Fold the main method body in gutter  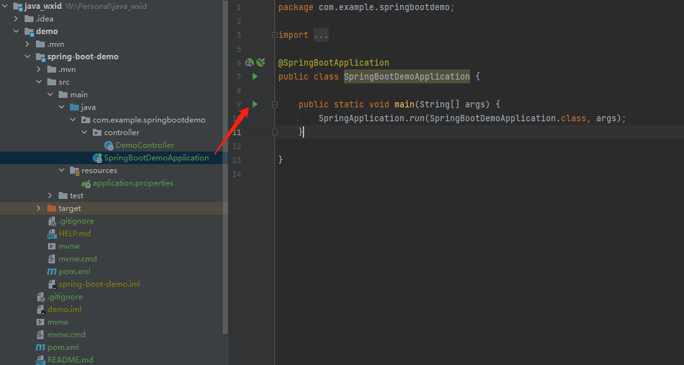[274, 104]
